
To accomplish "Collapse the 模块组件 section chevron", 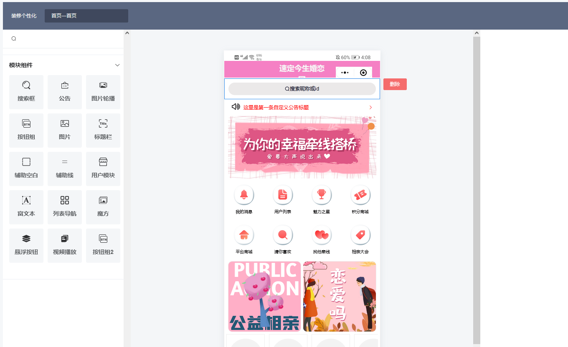I will pos(117,65).
